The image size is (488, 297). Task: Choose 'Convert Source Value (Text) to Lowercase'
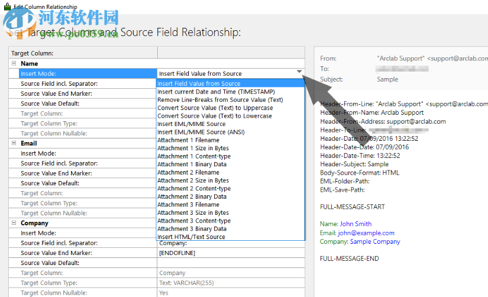[230, 116]
